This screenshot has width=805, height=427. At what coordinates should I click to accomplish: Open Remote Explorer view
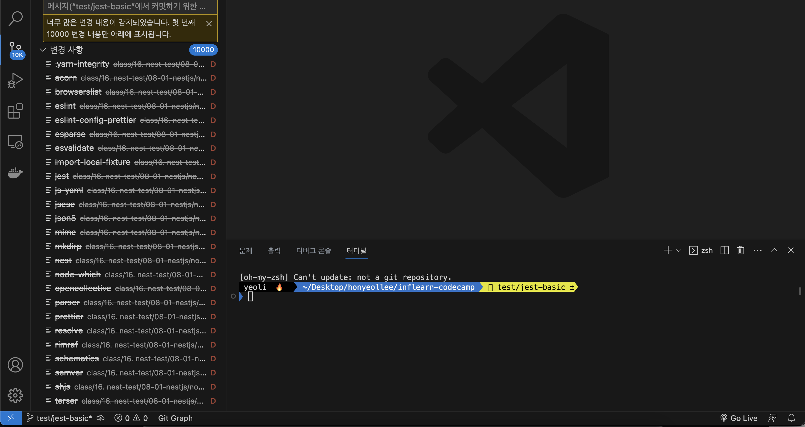pyautogui.click(x=15, y=142)
